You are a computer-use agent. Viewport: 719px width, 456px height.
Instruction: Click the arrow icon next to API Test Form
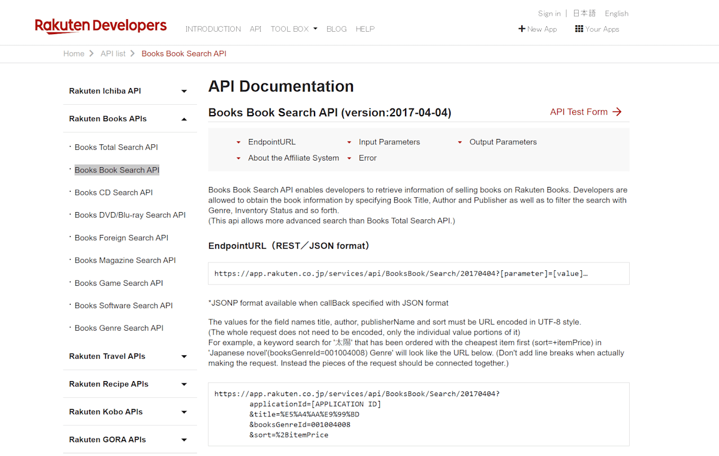point(617,112)
